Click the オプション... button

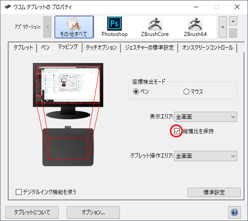(93, 212)
